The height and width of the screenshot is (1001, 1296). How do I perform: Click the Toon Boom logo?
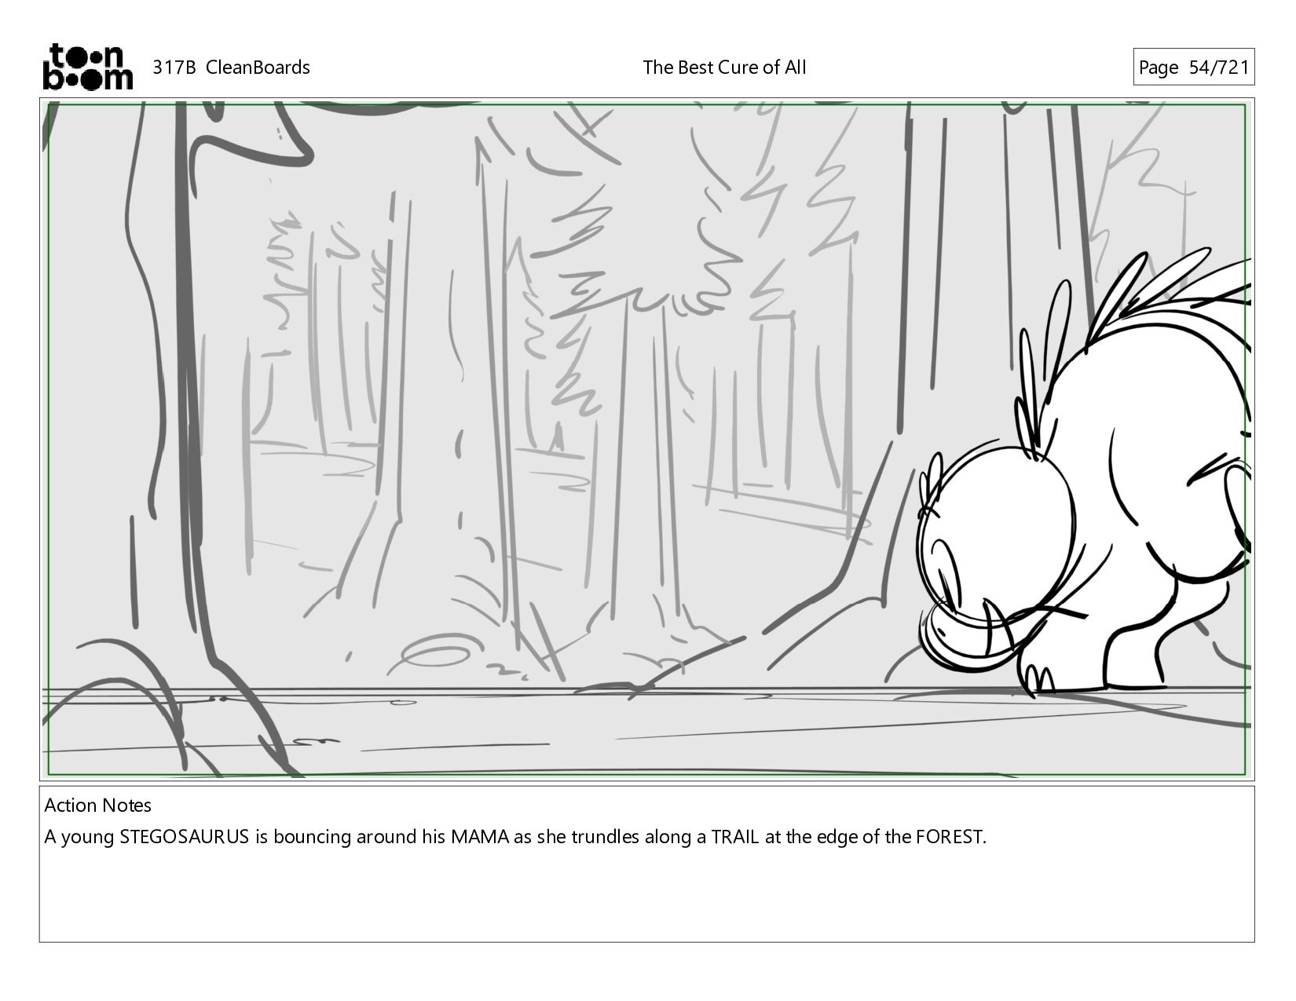coord(87,67)
